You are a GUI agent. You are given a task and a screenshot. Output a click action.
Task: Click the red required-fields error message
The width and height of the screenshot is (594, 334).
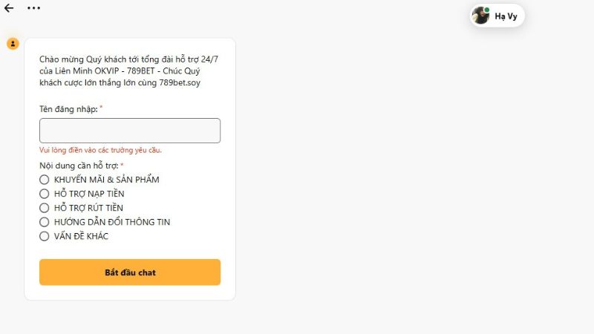point(100,151)
